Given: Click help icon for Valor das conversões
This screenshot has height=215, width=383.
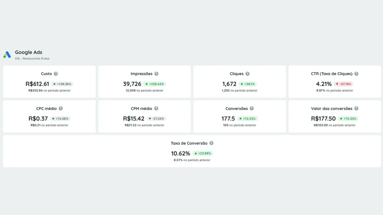Looking at the screenshot, I should coord(356,108).
